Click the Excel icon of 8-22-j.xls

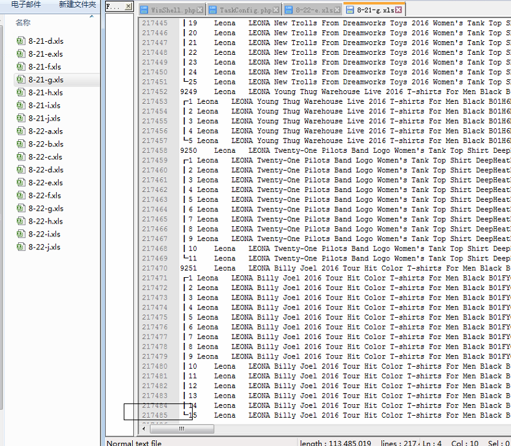(21, 247)
